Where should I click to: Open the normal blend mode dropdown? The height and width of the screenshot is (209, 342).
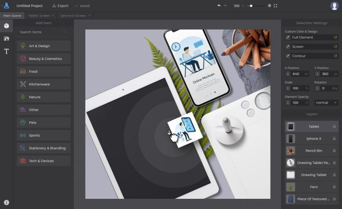(326, 103)
